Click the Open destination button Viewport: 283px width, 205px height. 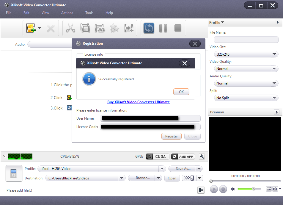[172, 178]
